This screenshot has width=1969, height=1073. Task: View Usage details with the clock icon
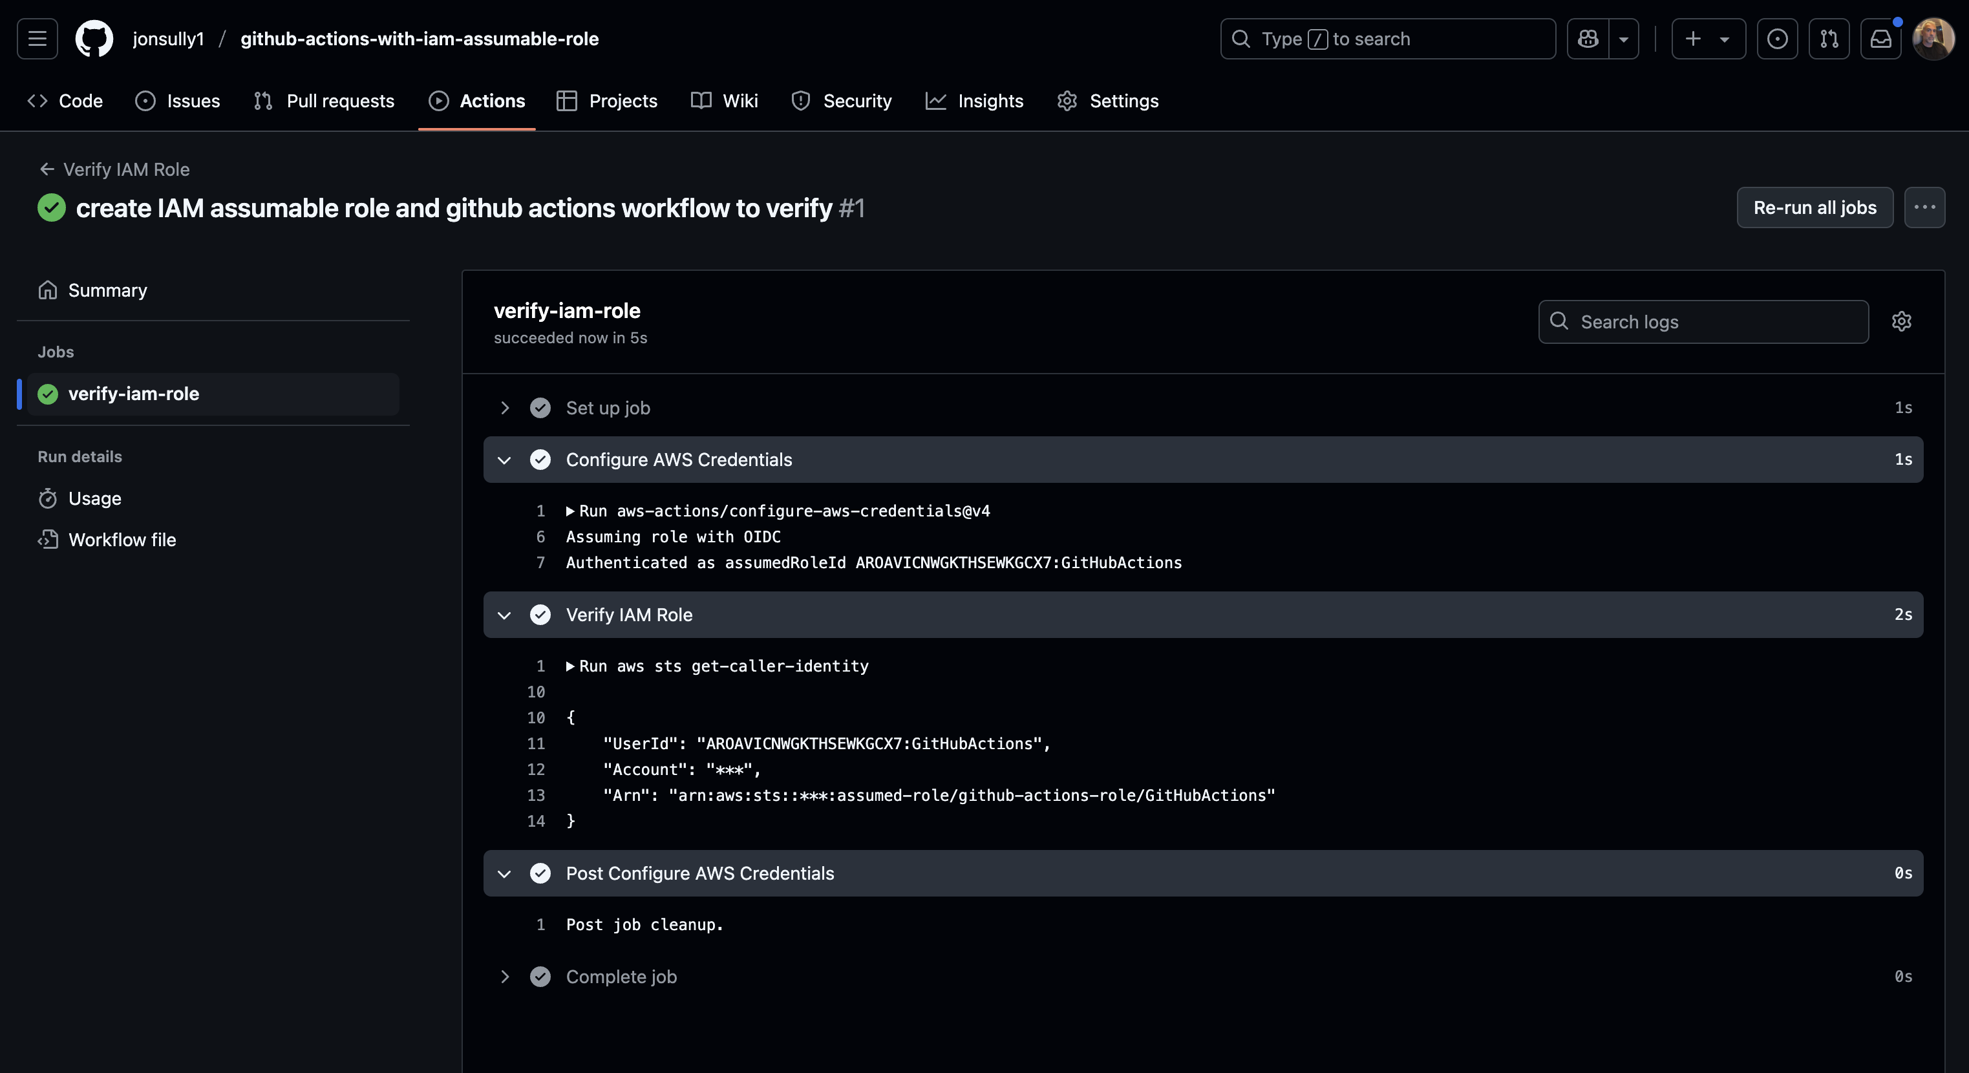[94, 498]
